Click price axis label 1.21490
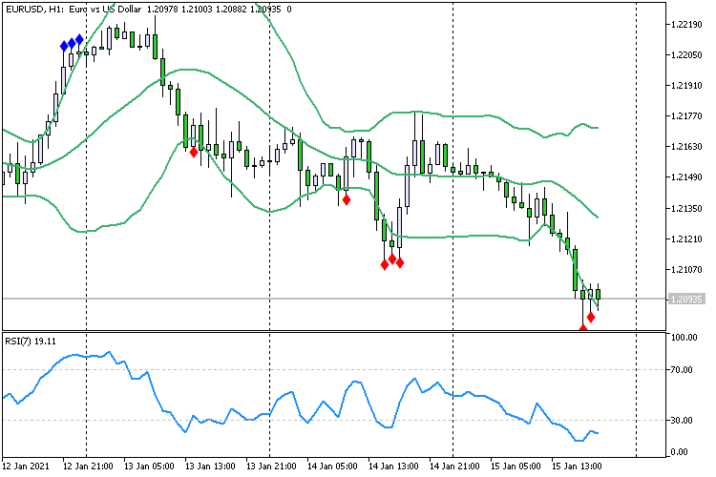The height and width of the screenshot is (477, 716). (x=686, y=177)
